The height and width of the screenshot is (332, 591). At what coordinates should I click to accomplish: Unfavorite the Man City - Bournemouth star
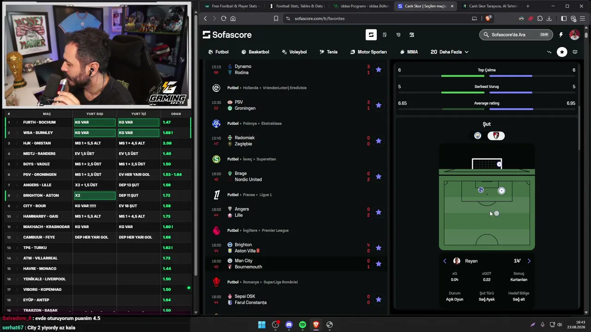379,264
